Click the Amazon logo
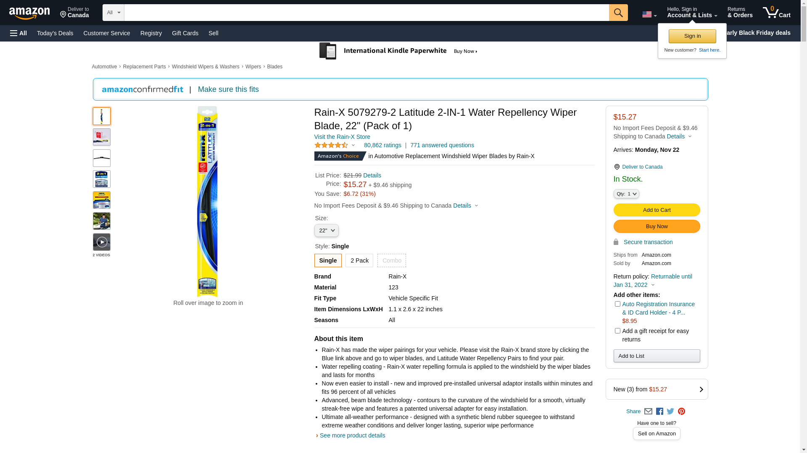This screenshot has height=453, width=807. (x=29, y=13)
